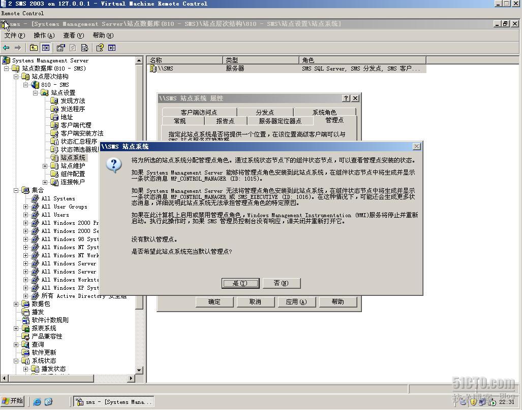Select the 客户端安装方法 tree node

point(82,133)
